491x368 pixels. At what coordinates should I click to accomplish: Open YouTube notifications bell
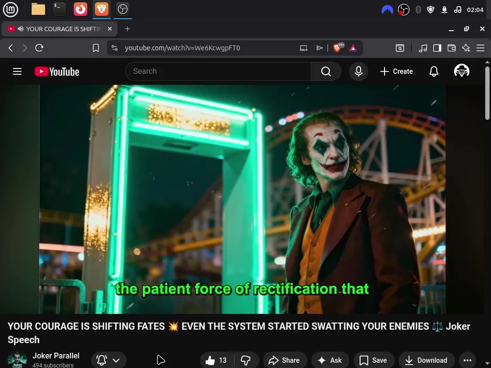pos(434,72)
